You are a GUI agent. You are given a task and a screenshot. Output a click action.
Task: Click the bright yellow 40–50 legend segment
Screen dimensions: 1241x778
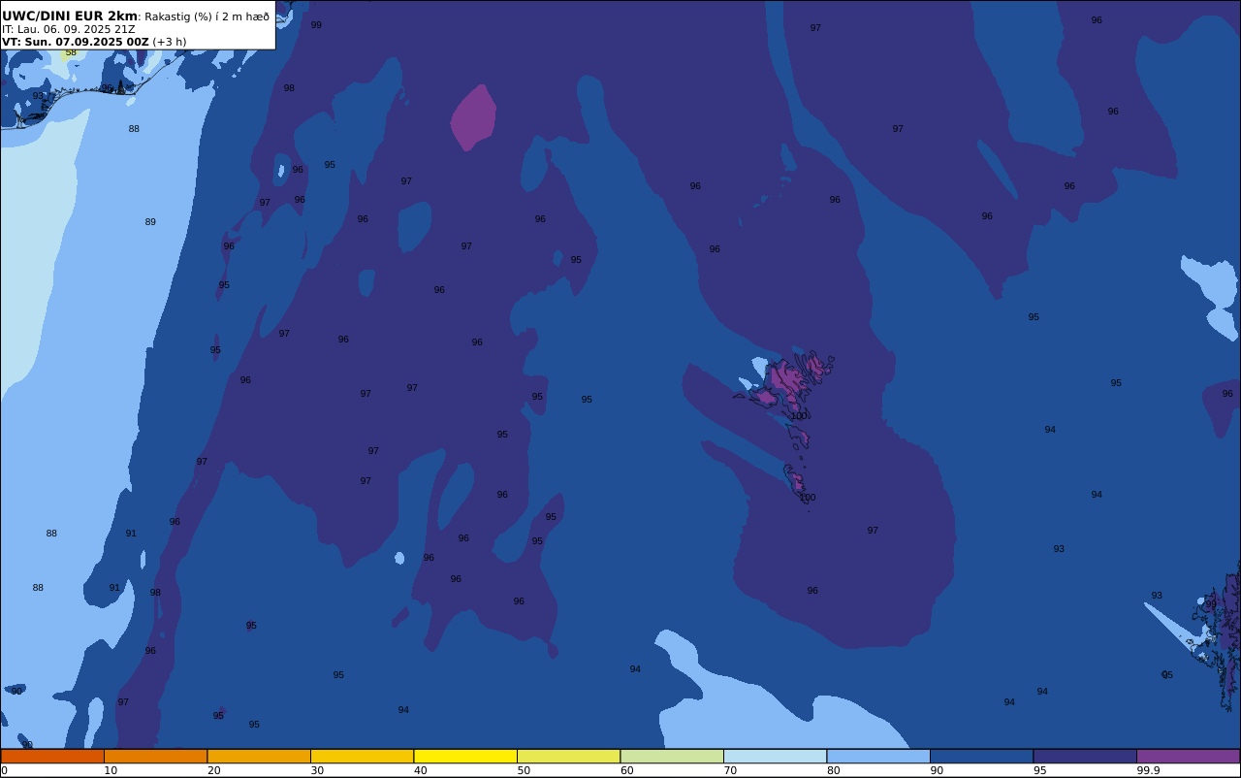click(x=465, y=756)
